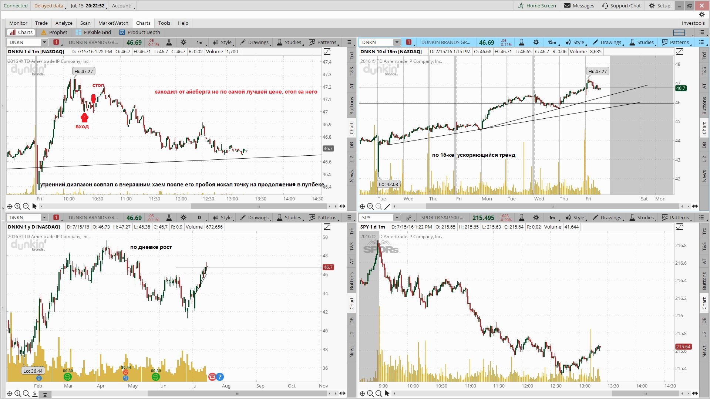Image resolution: width=710 pixels, height=399 pixels.
Task: Select pointer cursor tool below SPY chart
Action: pos(387,393)
